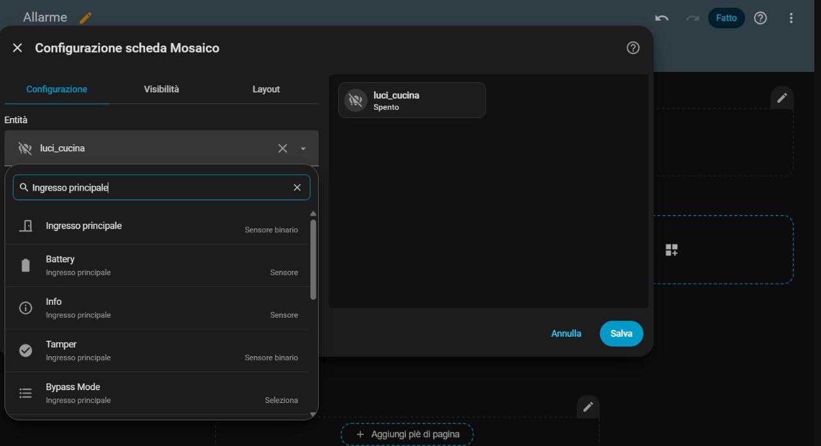Open help in the configuration dialog header
Screen dimensions: 821x446
(x=633, y=48)
